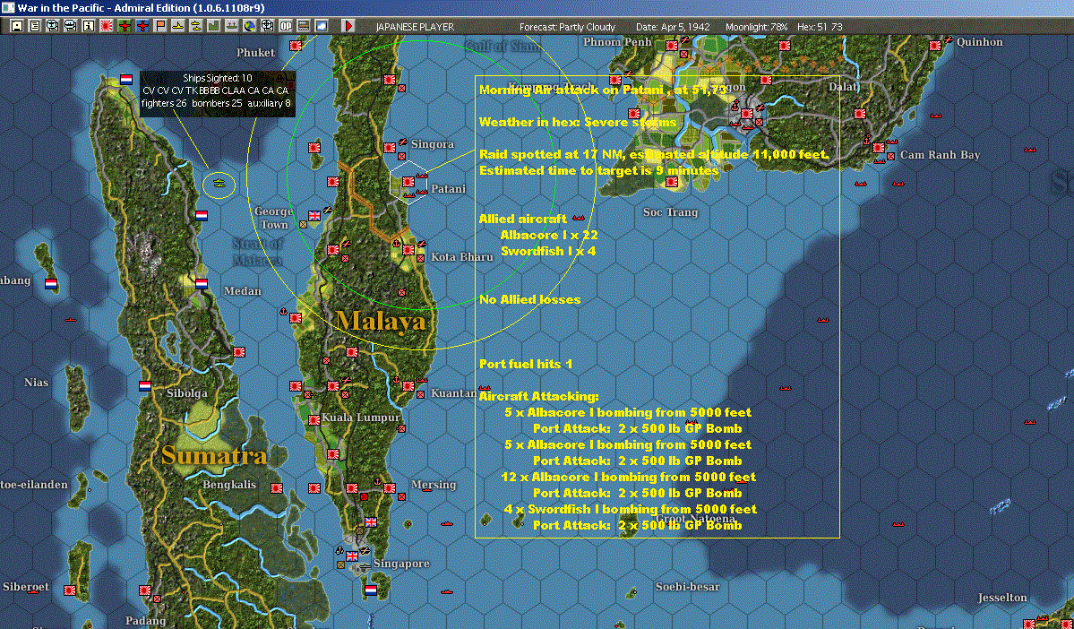
Task: Click the red play arrow button
Action: click(x=348, y=26)
